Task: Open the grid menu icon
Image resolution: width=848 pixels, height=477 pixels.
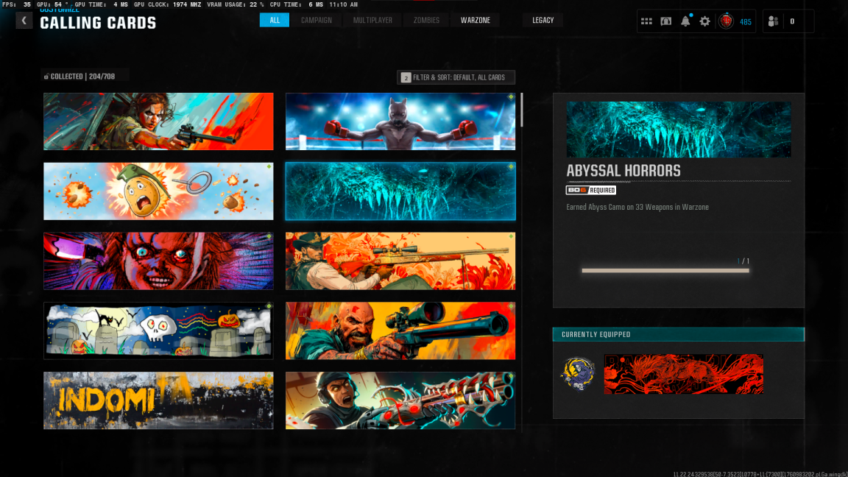Action: coord(646,21)
